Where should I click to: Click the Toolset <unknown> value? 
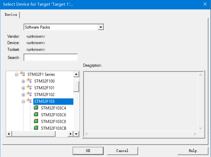[36, 50]
